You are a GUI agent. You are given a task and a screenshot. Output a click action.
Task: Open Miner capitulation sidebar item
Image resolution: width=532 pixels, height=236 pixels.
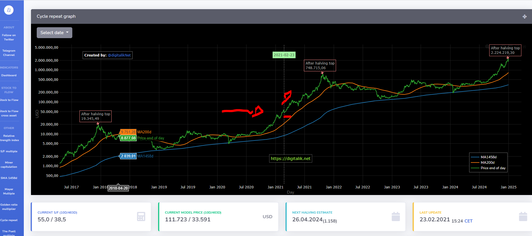pos(9,165)
